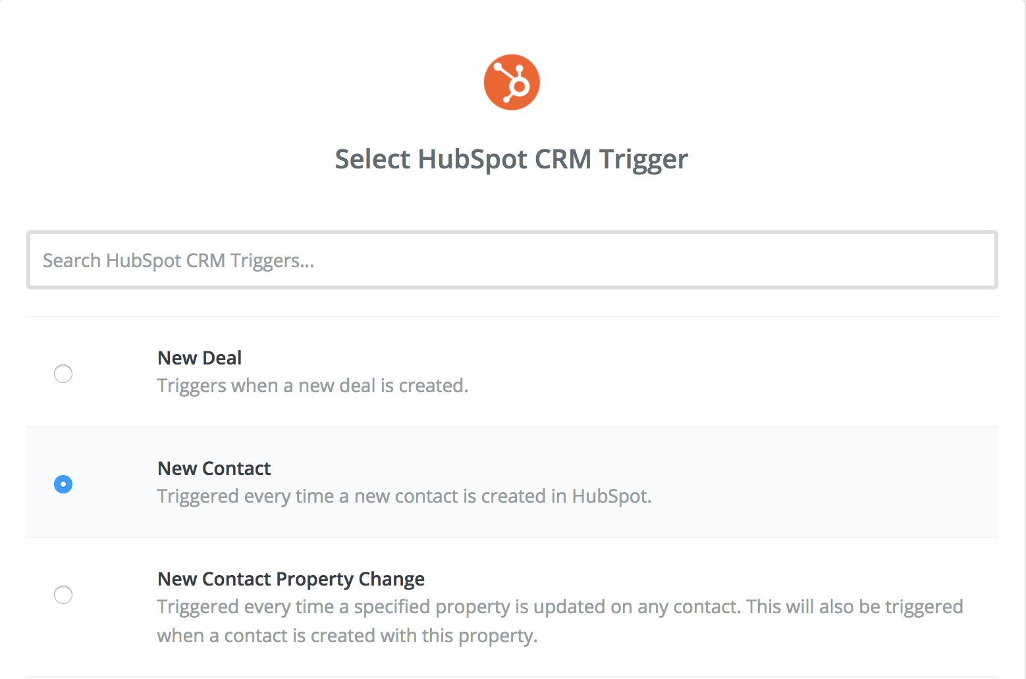Click "Triggers when a new deal is created" text
The width and height of the screenshot is (1026, 679).
[x=313, y=386]
